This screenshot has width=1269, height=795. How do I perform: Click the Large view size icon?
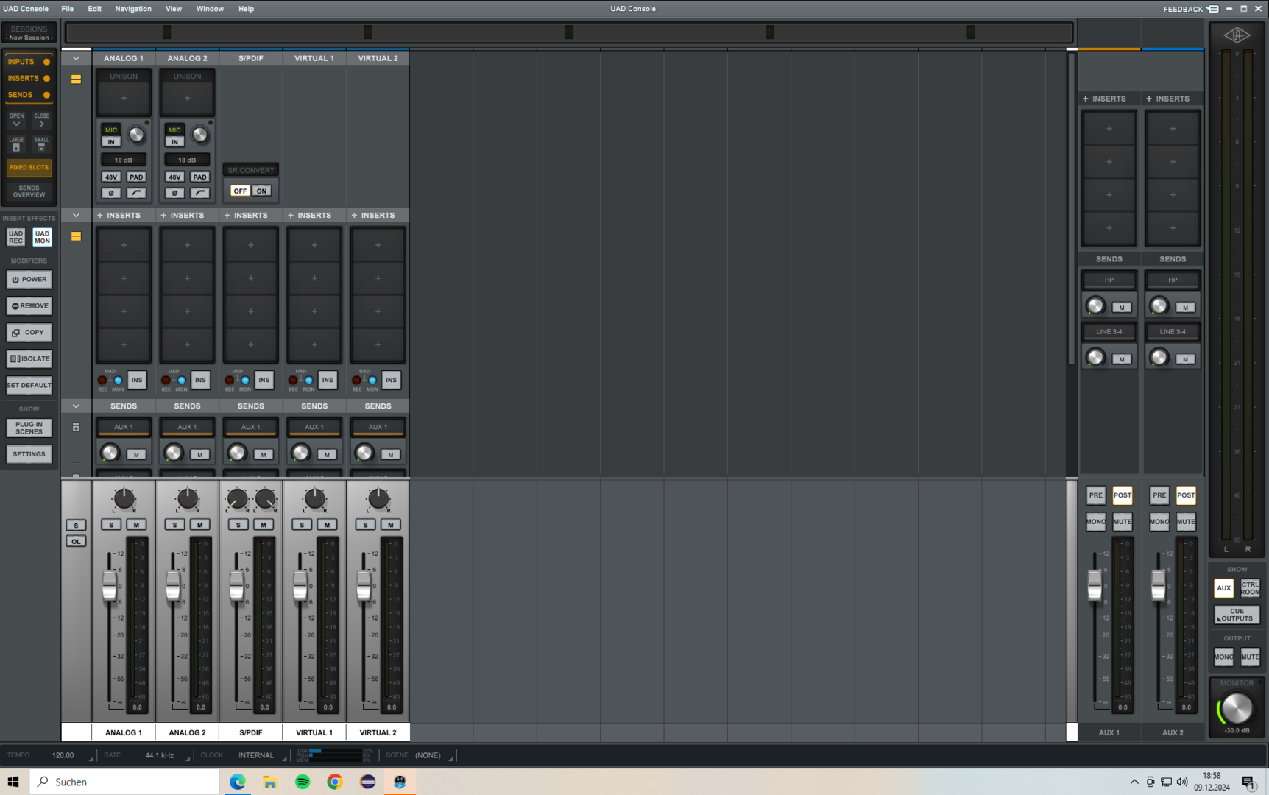[x=16, y=144]
